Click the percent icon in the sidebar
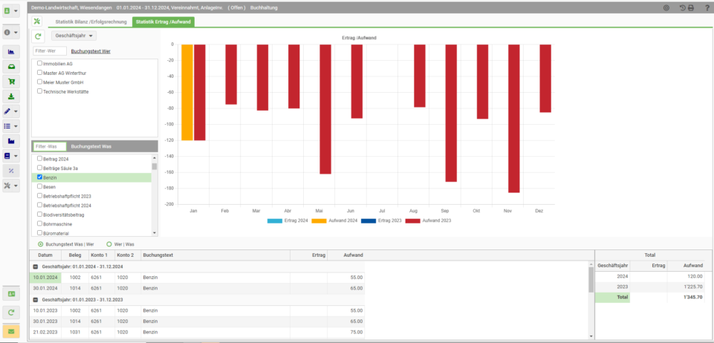 [x=11, y=171]
